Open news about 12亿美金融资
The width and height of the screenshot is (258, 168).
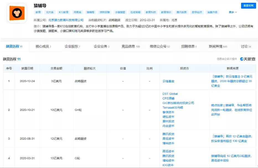(x=232, y=139)
